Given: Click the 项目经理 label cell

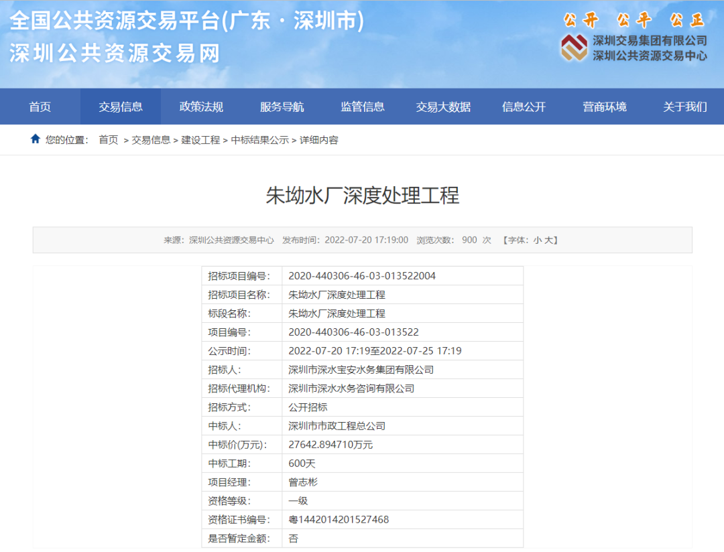Looking at the screenshot, I should [x=242, y=482].
